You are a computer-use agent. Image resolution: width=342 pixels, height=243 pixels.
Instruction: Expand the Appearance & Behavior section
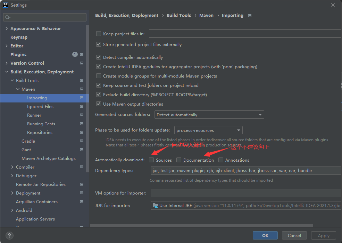coord(6,28)
